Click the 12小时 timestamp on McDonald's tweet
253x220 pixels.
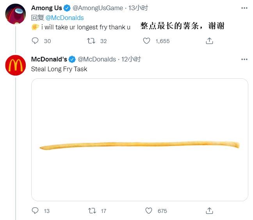coord(132,59)
